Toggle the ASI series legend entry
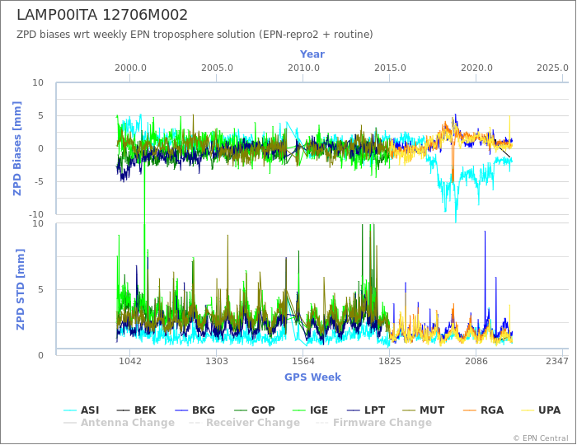Screen dimensions: 577x445 (x=81, y=410)
